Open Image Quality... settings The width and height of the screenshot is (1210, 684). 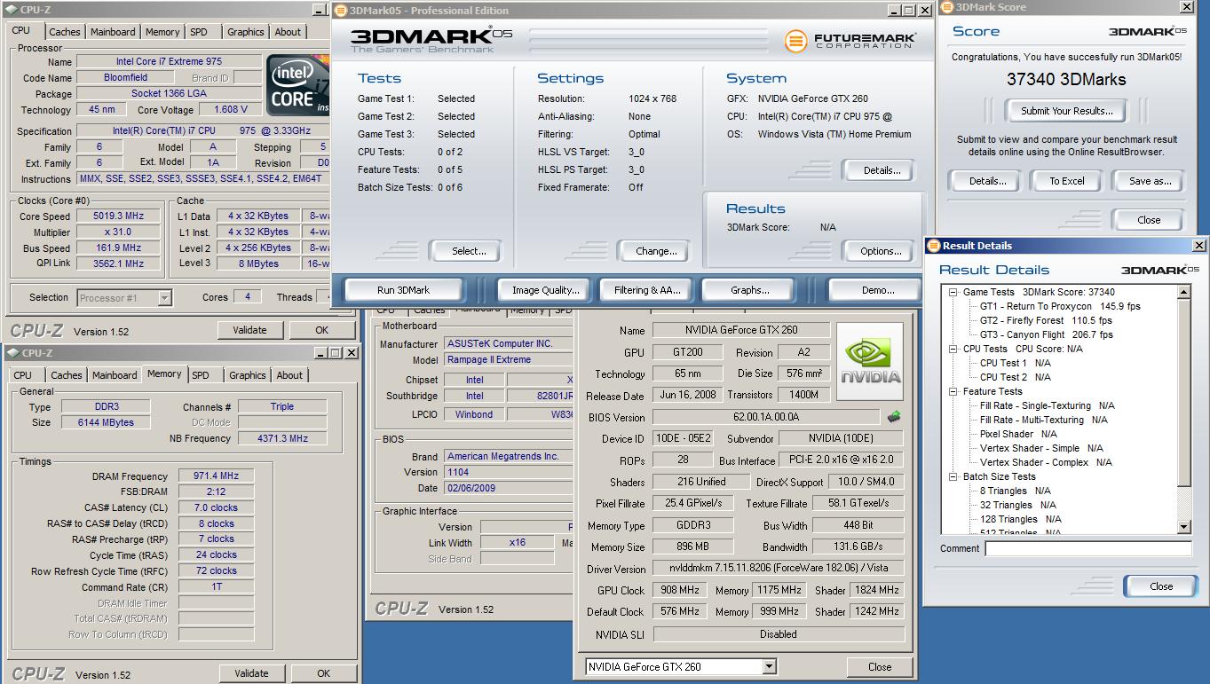545,290
